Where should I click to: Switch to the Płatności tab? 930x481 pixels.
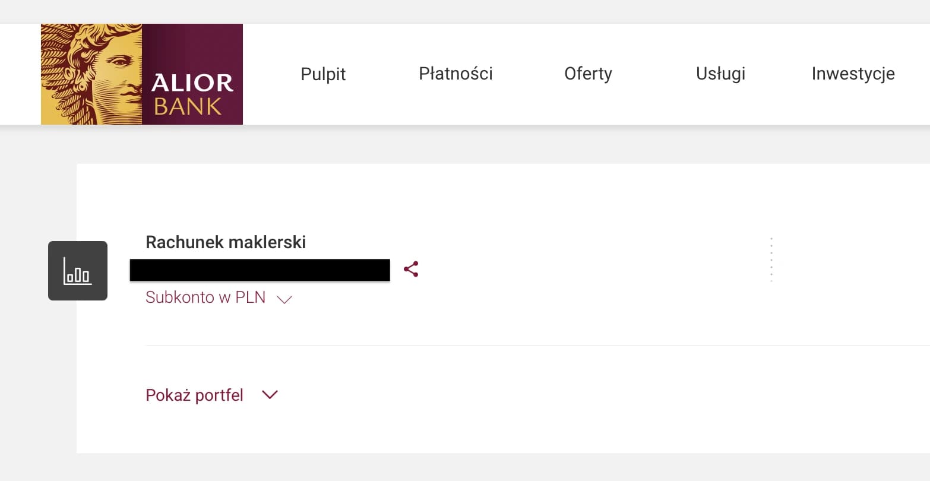[455, 74]
